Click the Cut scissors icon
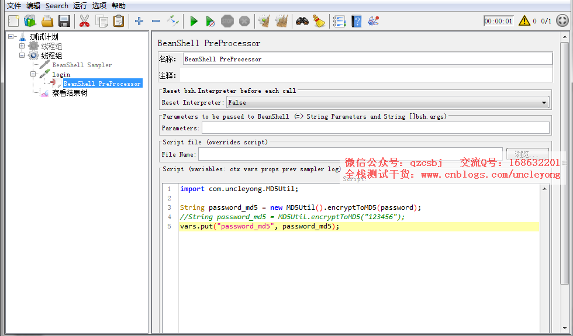Screen dimensions: 573x336 click(x=84, y=21)
